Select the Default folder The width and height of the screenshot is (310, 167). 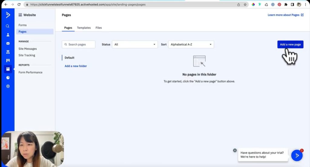pyautogui.click(x=70, y=58)
